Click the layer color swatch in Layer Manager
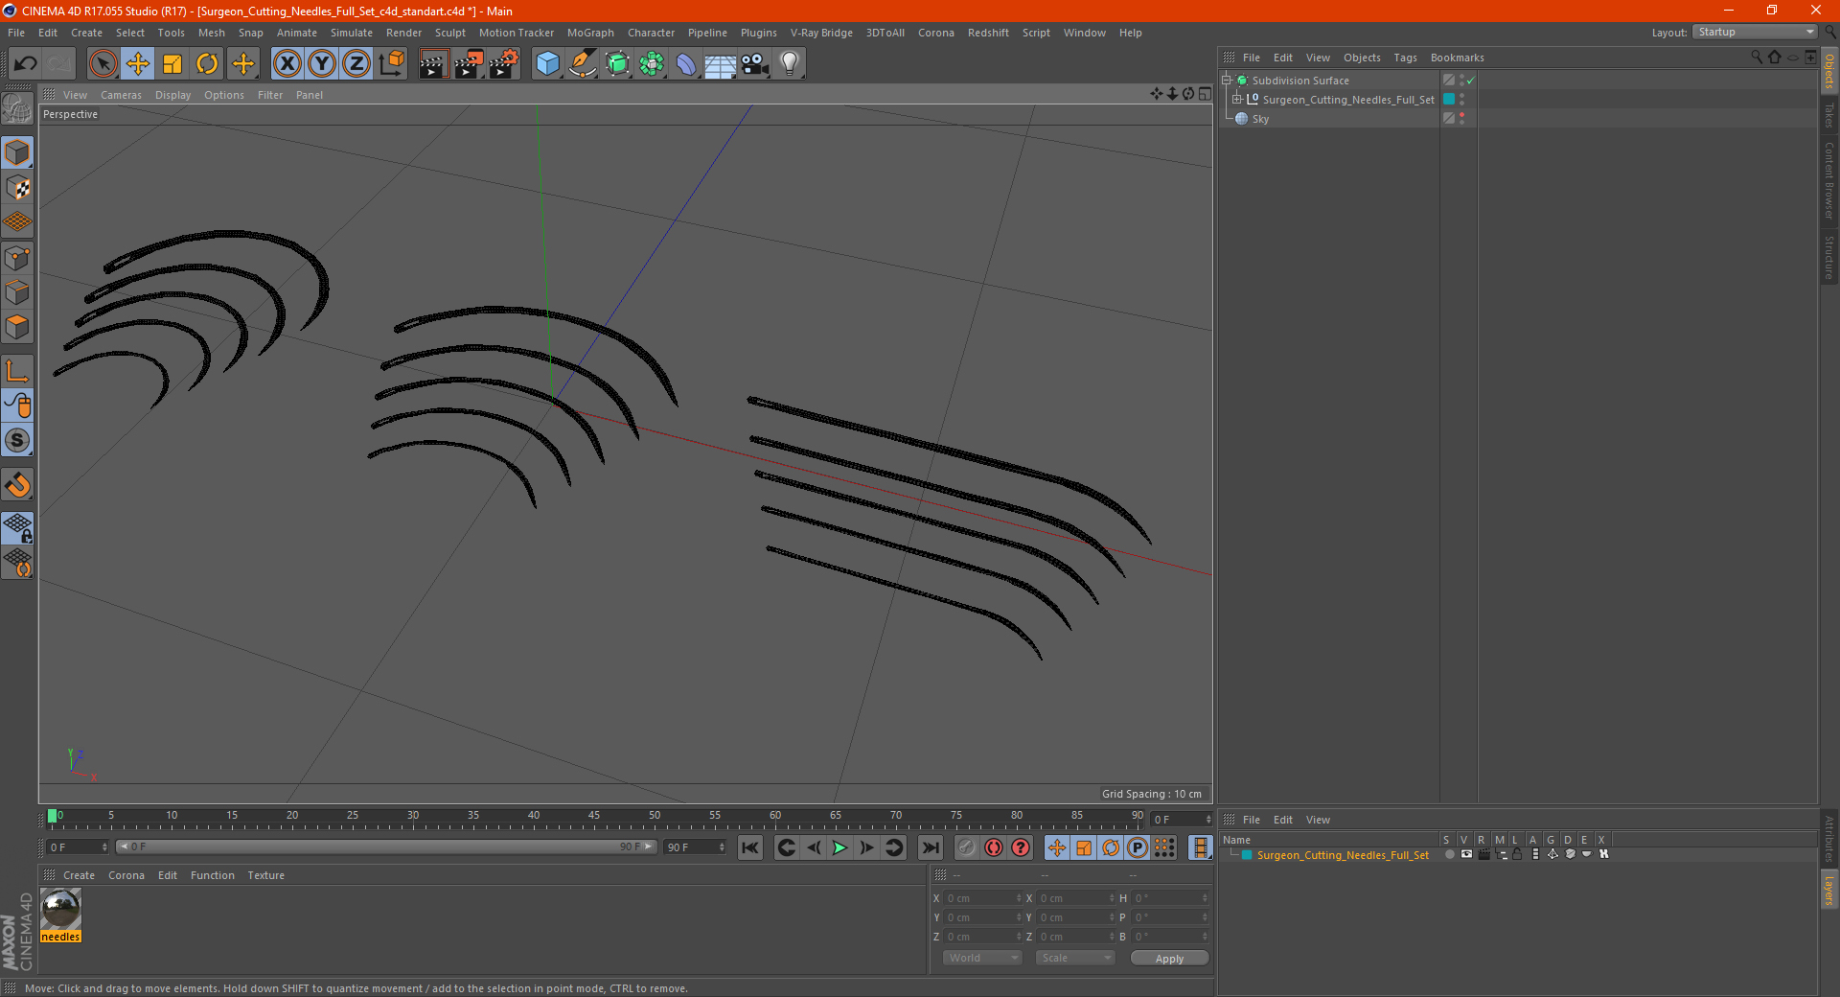This screenshot has height=997, width=1840. 1247,855
